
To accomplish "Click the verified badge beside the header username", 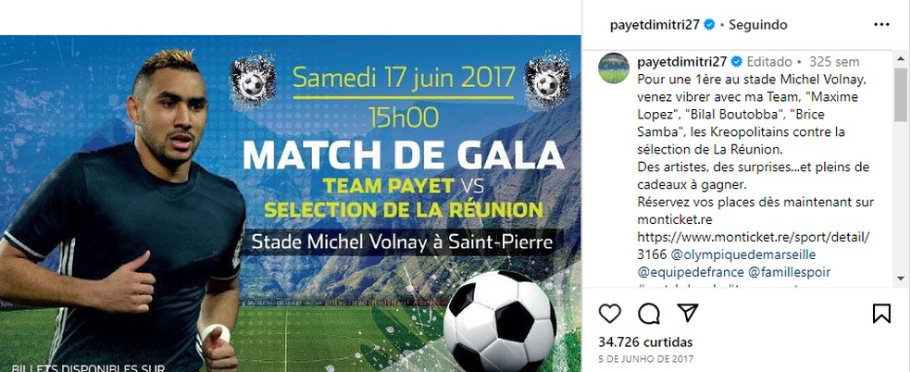I will (709, 25).
